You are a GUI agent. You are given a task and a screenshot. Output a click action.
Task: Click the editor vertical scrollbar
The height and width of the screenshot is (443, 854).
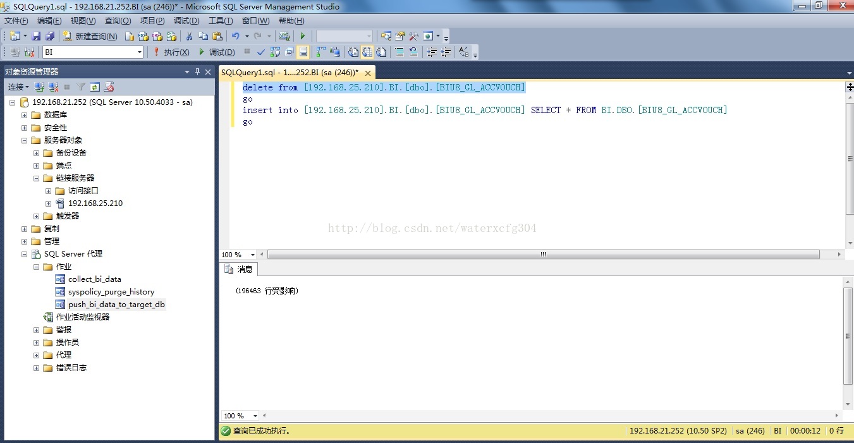point(849,159)
